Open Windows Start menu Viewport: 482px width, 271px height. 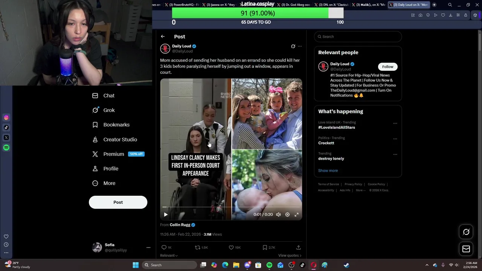pos(136,265)
